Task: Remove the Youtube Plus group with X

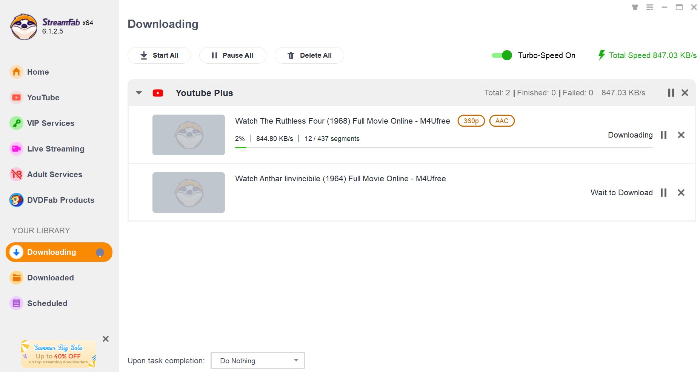Action: pos(685,93)
